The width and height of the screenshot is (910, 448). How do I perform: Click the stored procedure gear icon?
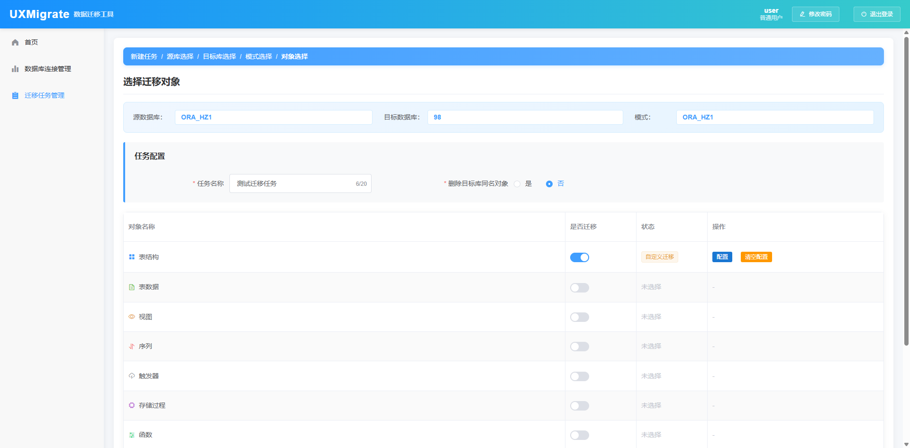click(x=132, y=405)
